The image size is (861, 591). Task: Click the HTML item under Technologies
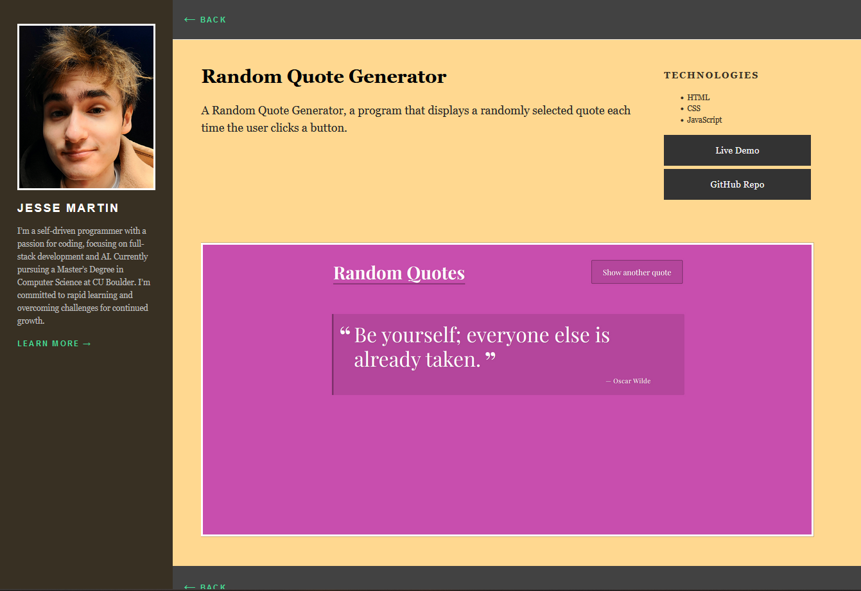pos(698,97)
